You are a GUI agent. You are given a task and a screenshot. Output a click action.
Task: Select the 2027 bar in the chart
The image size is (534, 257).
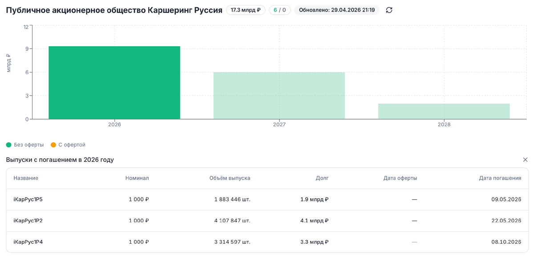279,96
